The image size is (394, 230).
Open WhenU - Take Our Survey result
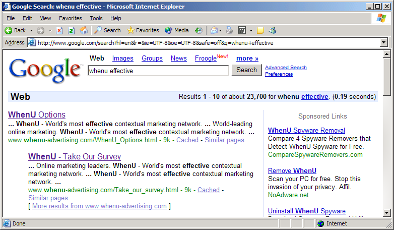75,156
